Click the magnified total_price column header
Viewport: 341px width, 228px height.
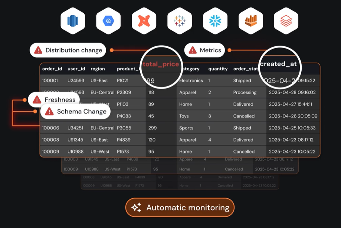161,64
